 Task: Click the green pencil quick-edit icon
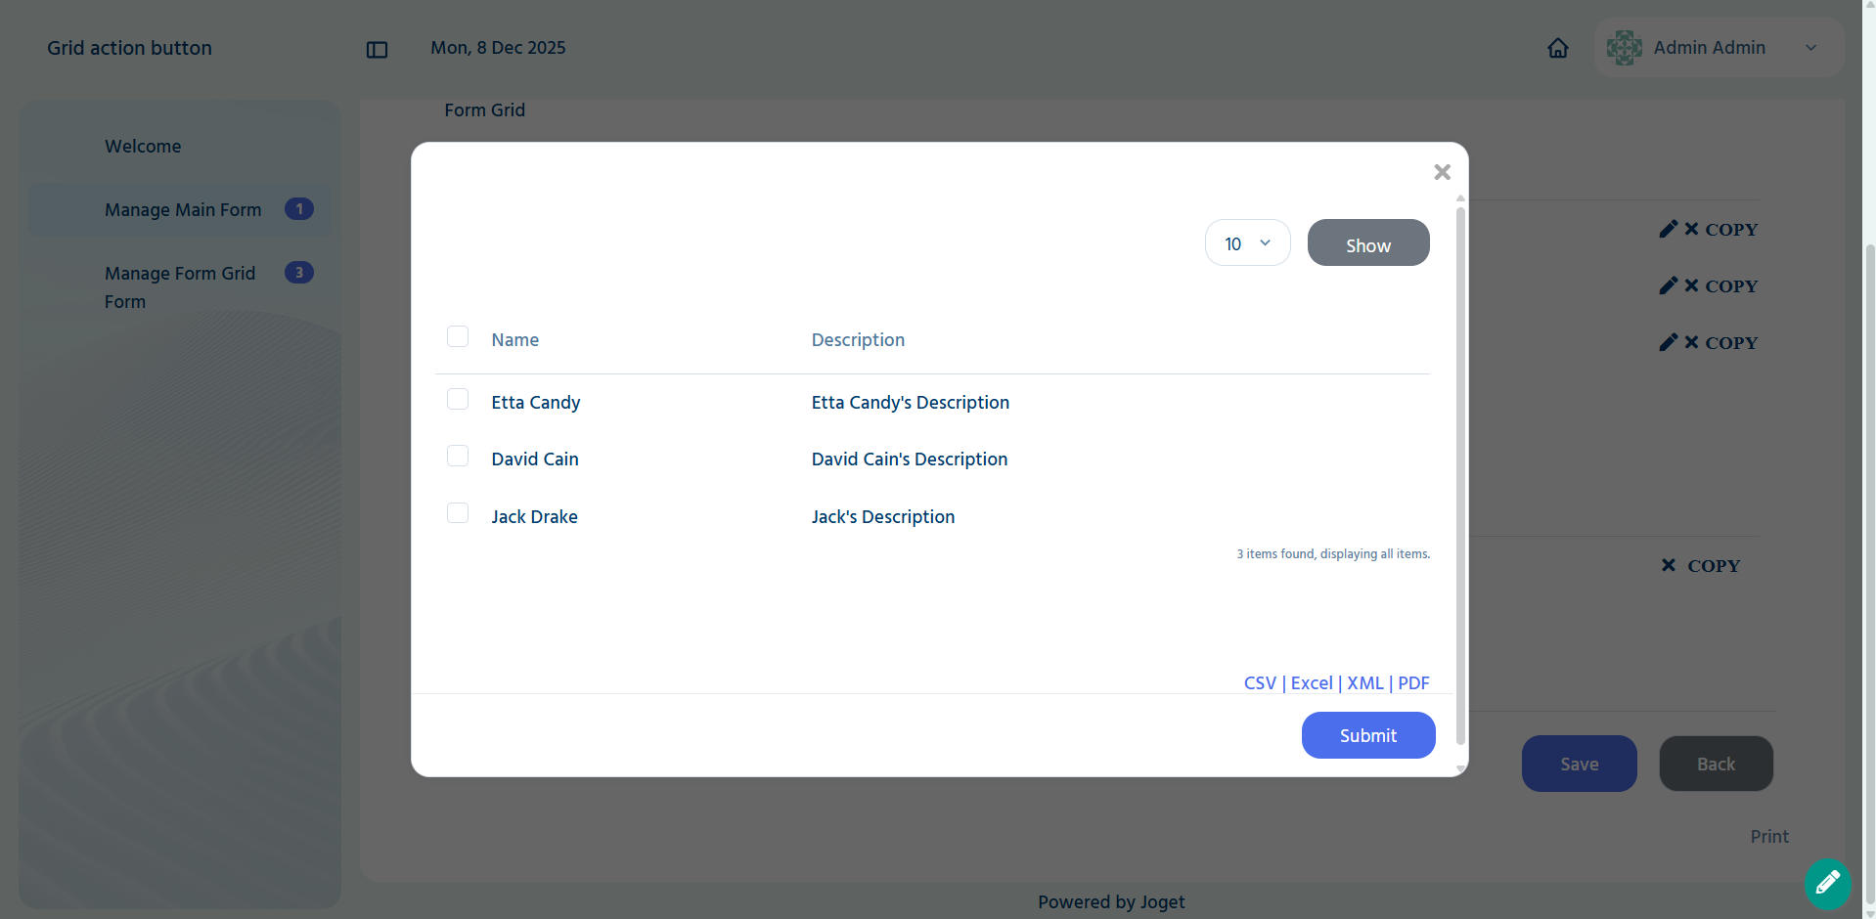coord(1827,883)
